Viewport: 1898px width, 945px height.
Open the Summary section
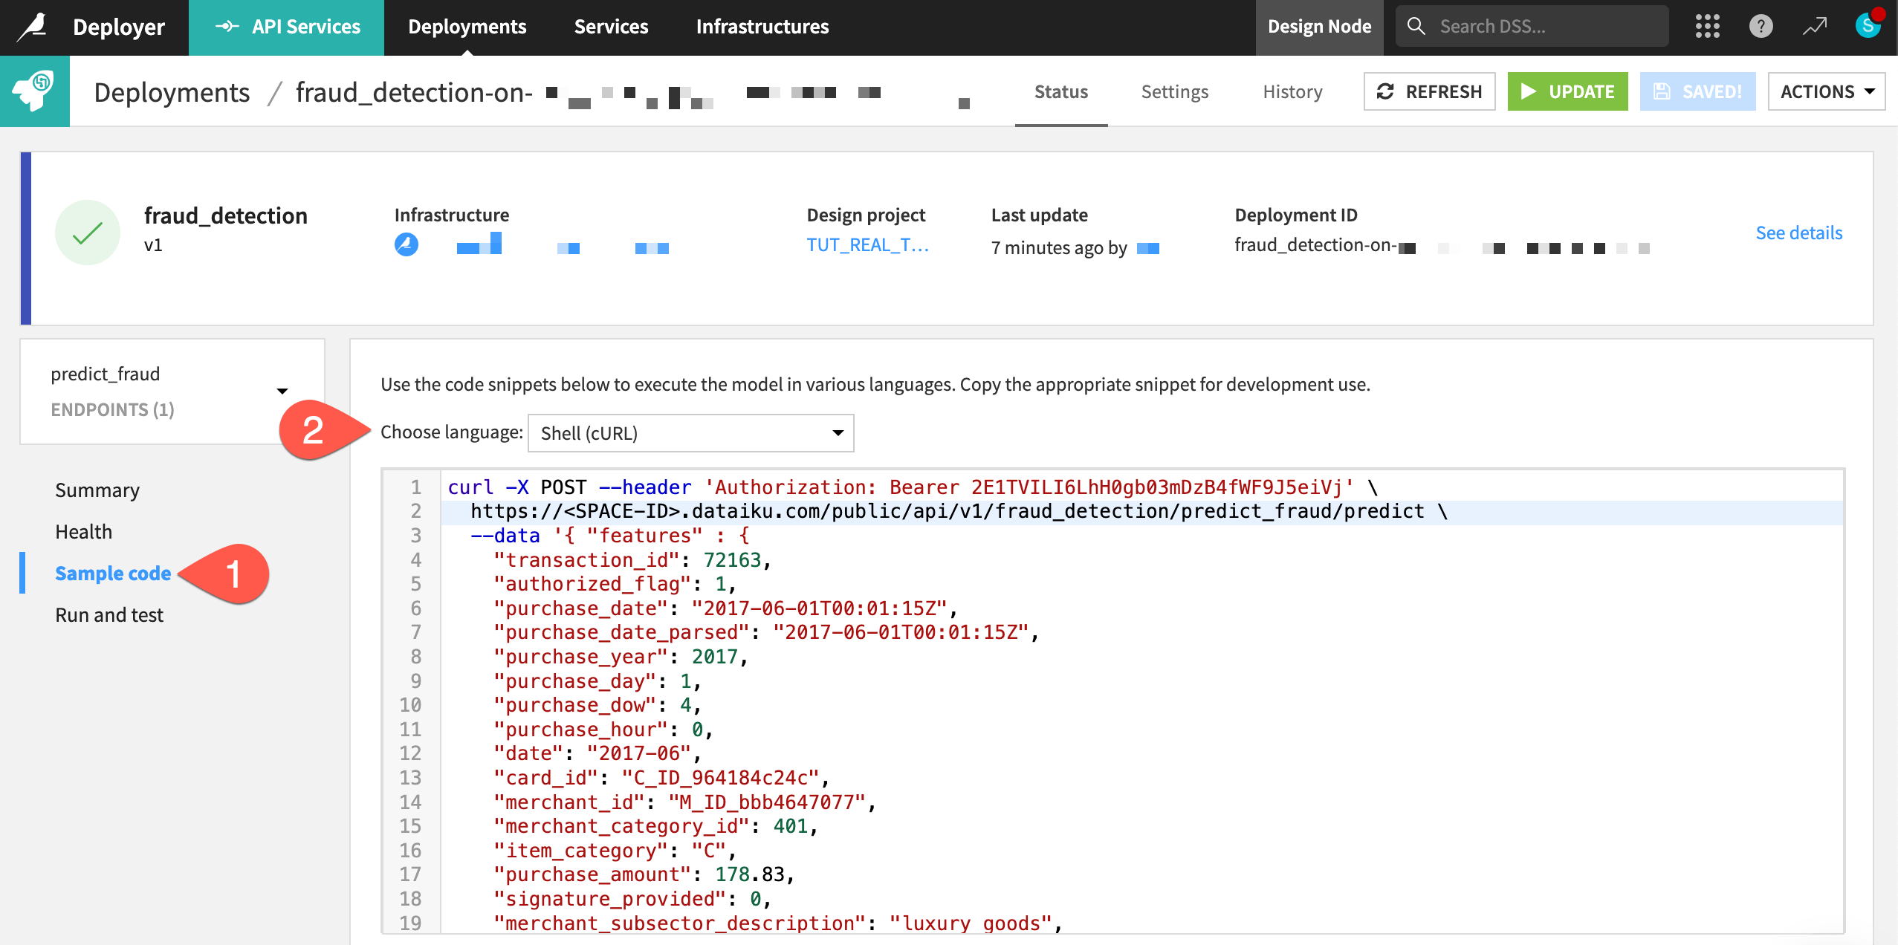coord(97,490)
